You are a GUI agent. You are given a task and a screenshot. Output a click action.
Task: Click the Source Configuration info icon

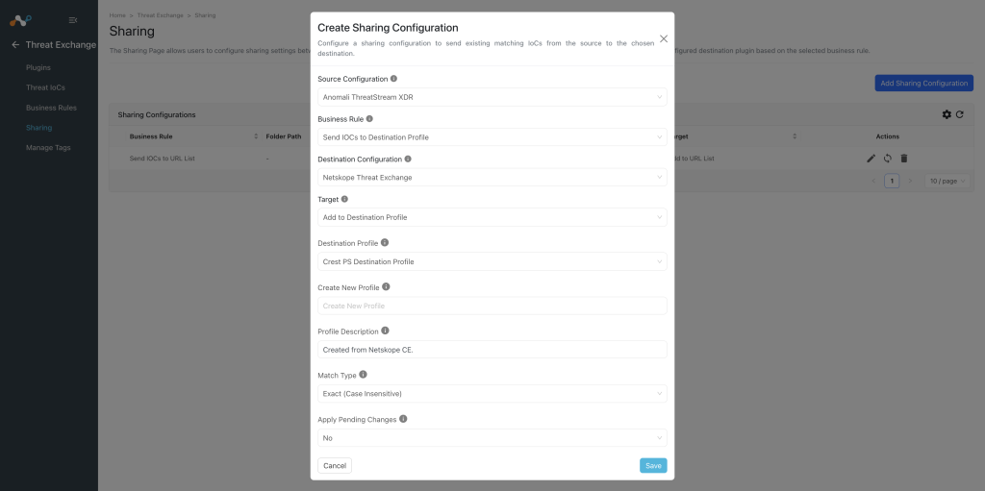393,79
